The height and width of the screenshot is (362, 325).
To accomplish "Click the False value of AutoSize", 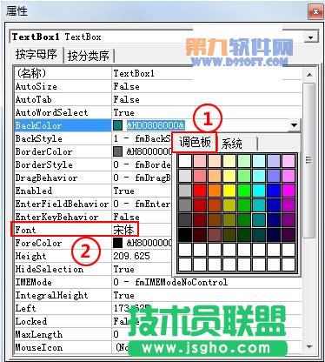I will pos(126,86).
